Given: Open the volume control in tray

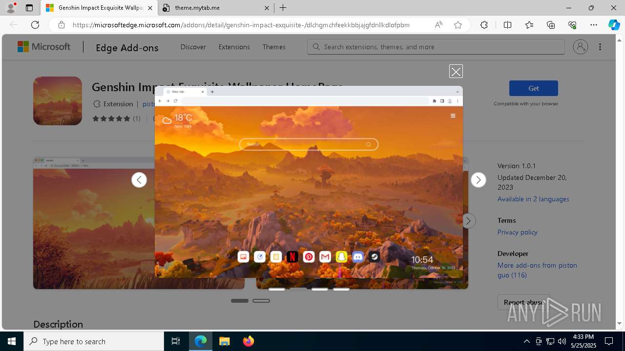Looking at the screenshot, I should (562, 341).
